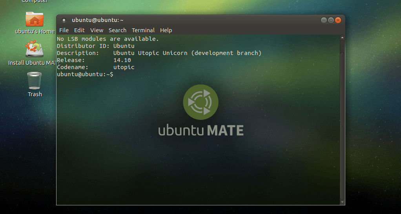The image size is (401, 214).
Task: Click the 'ubuntu@ubuntu: ~' window title
Action: (98, 20)
